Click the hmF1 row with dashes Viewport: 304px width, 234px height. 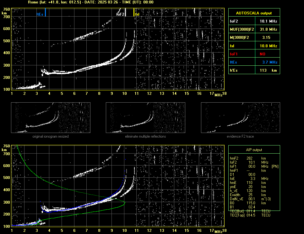(248, 170)
